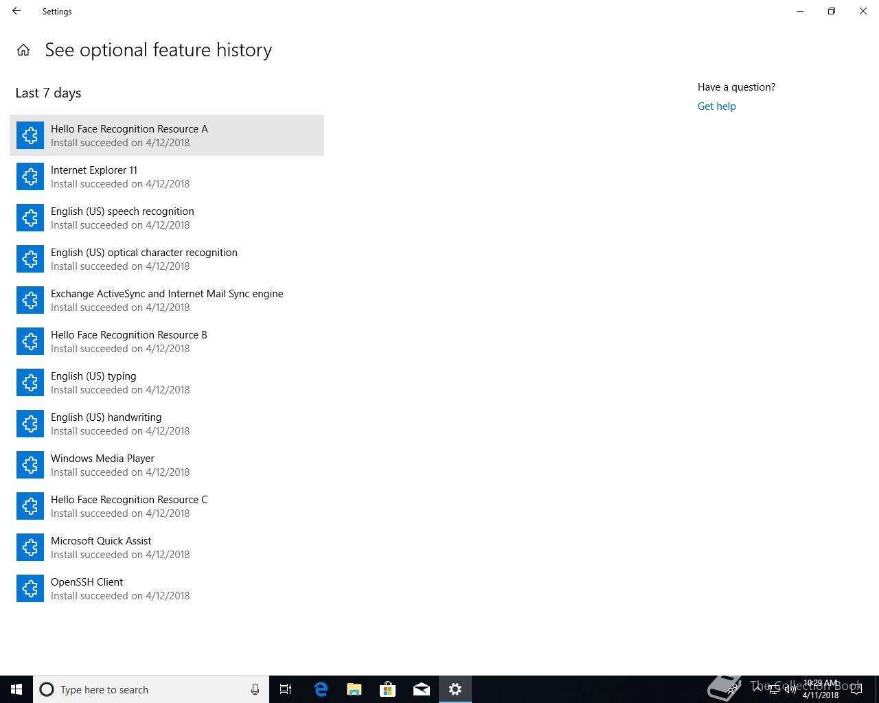Click puzzle icon beside Internet Explorer 11
Screen dimensions: 879x703
pyautogui.click(x=30, y=176)
